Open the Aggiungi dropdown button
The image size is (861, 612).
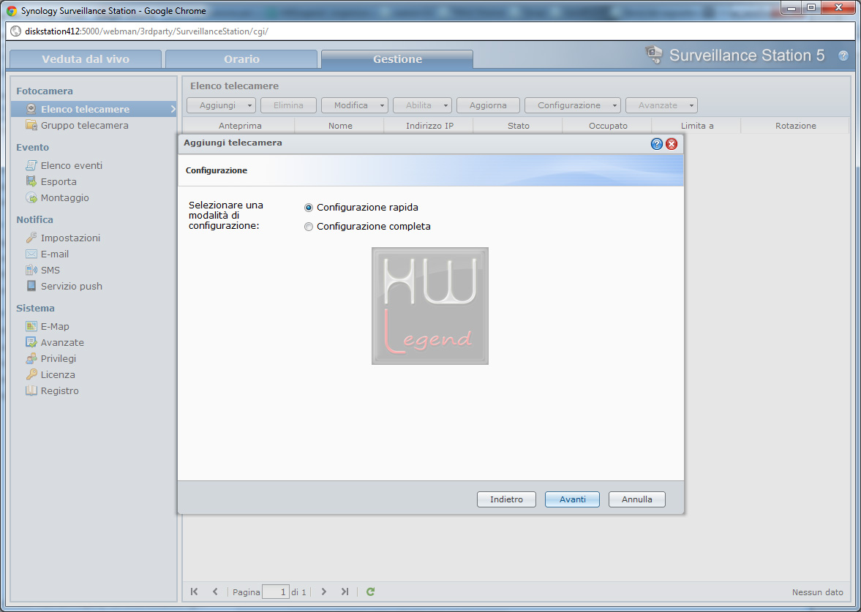[222, 105]
